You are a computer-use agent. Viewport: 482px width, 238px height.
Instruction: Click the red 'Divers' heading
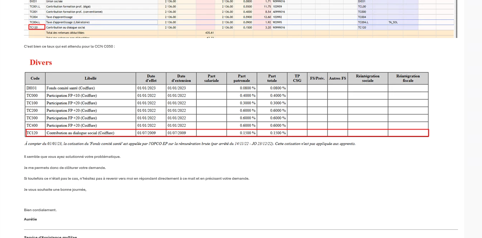(x=41, y=62)
